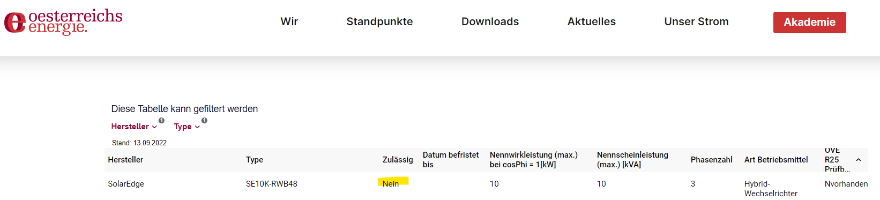
Task: Open the Standpunkte menu
Action: click(x=379, y=21)
